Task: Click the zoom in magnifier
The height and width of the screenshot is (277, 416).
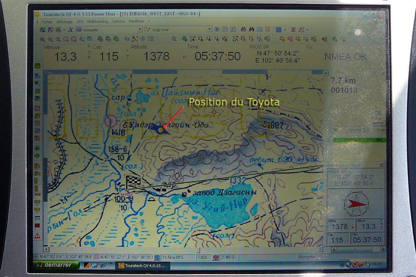Action: click(x=42, y=39)
